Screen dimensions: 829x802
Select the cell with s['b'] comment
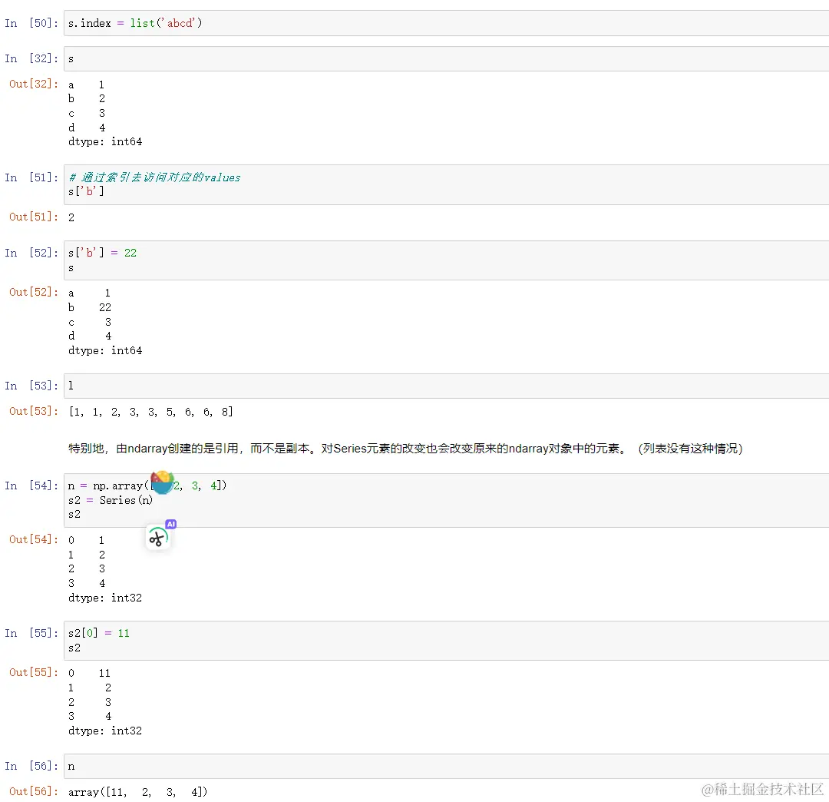pyautogui.click(x=446, y=184)
